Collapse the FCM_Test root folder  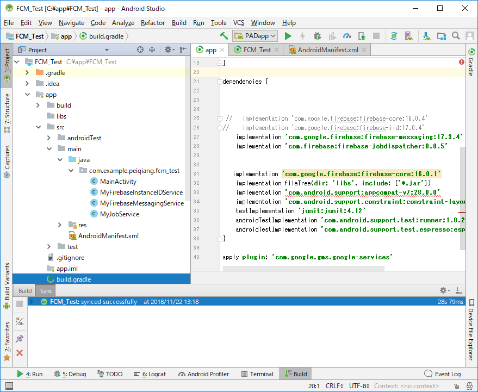click(17, 62)
